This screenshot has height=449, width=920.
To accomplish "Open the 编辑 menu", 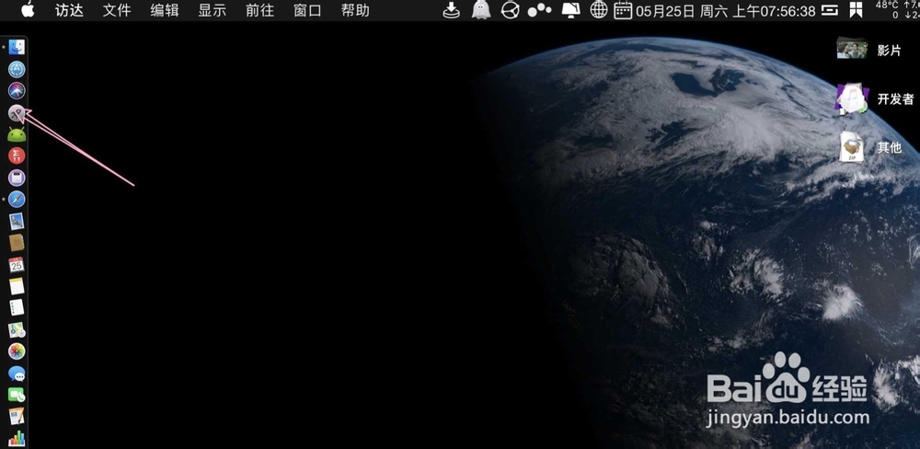I will [x=165, y=10].
